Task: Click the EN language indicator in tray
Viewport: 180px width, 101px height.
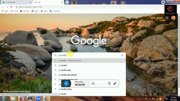Action: tap(146, 98)
